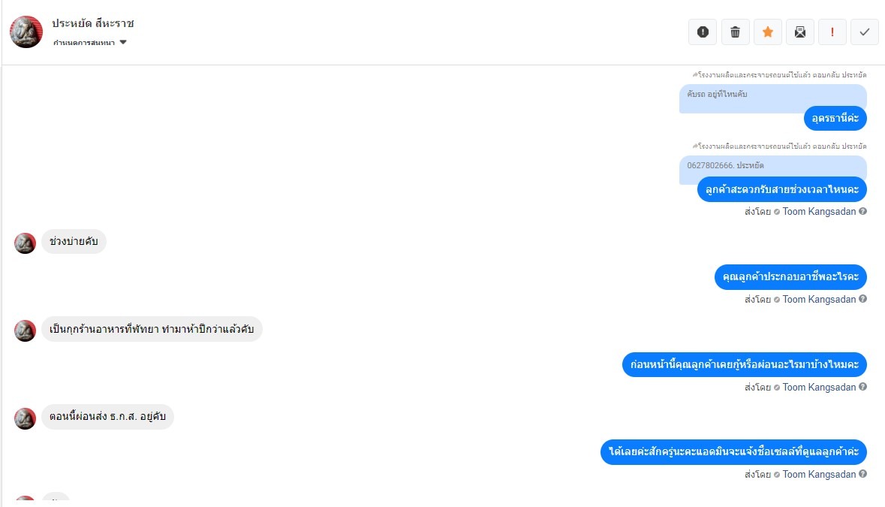Open the quoted reply with phone 0627802666
Screen dimensions: 885x507
tap(772, 167)
